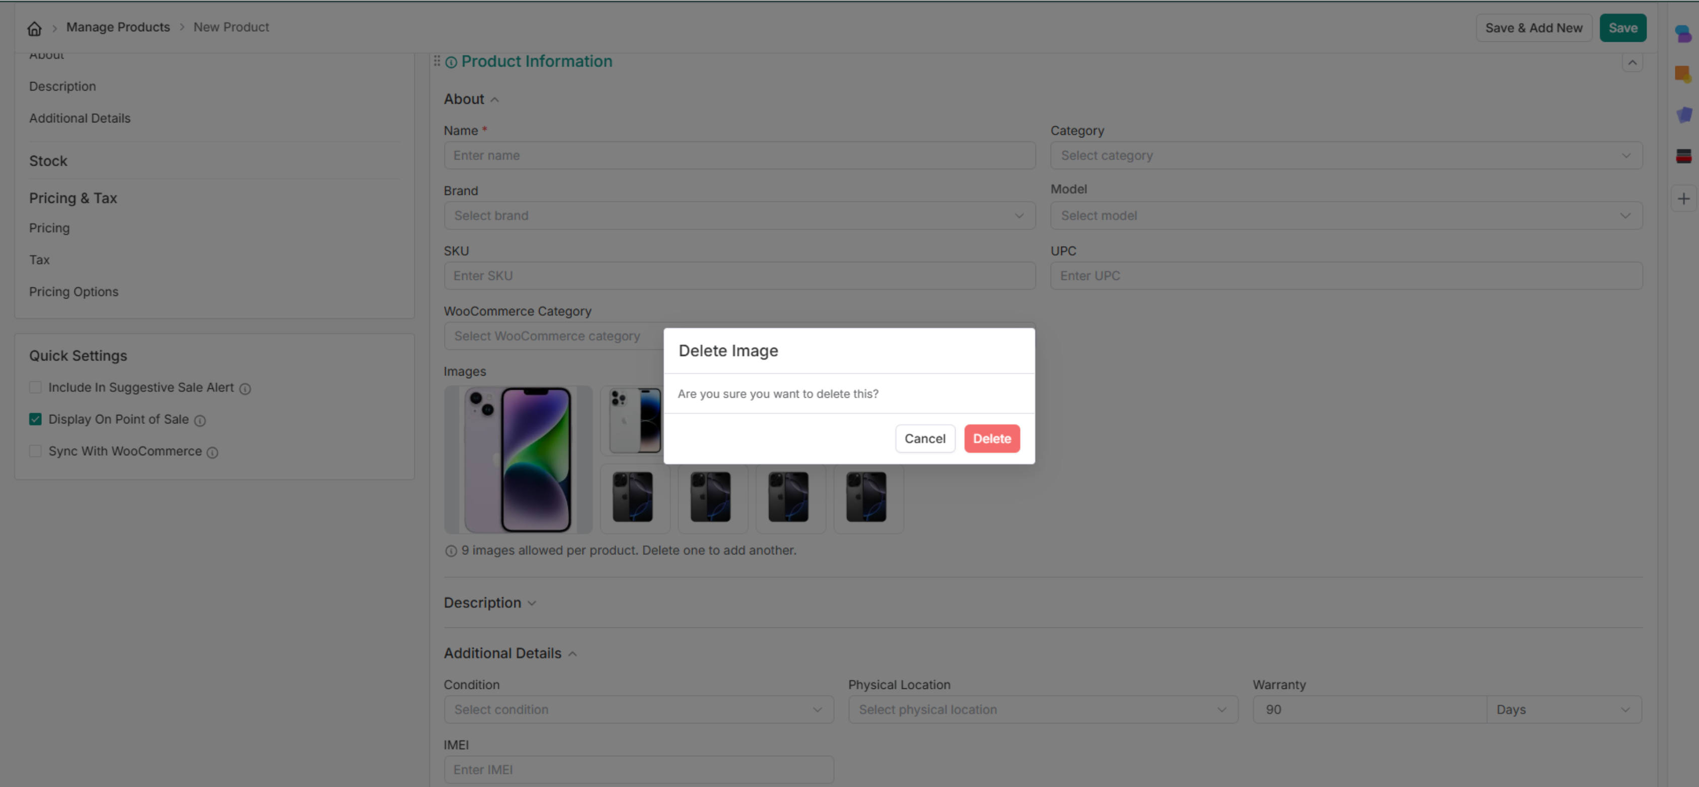Select Stock in the left navigation

point(48,161)
